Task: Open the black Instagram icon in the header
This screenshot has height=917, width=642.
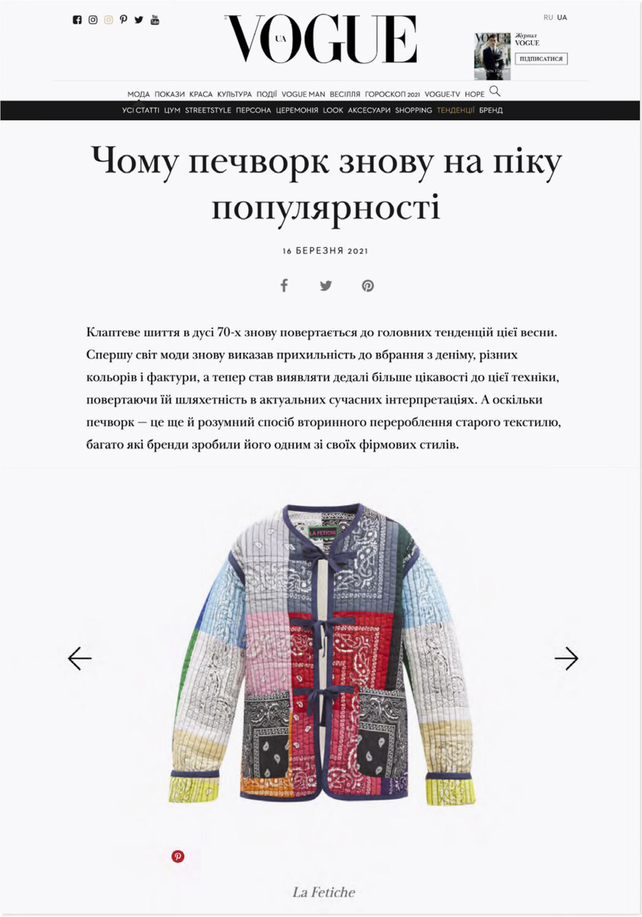Action: (93, 20)
